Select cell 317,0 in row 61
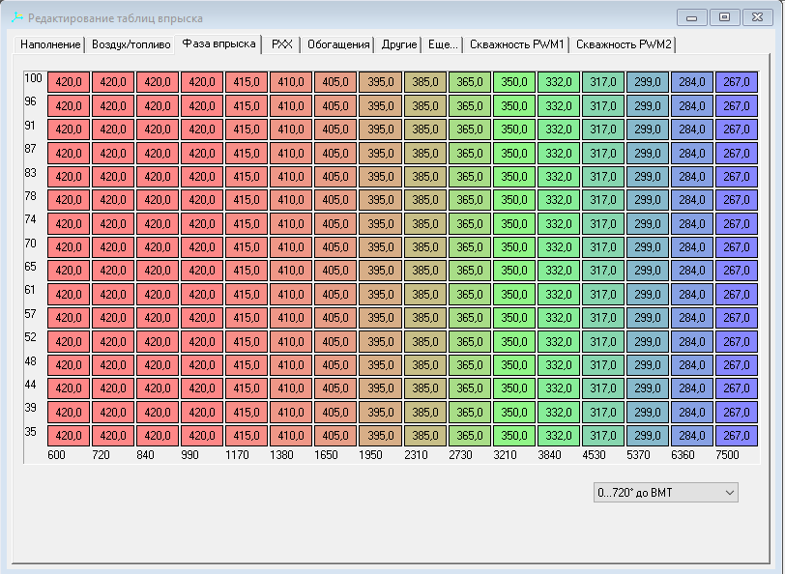 click(x=603, y=295)
